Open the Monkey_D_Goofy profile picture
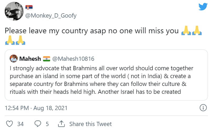214x131 pixels. coord(14,11)
